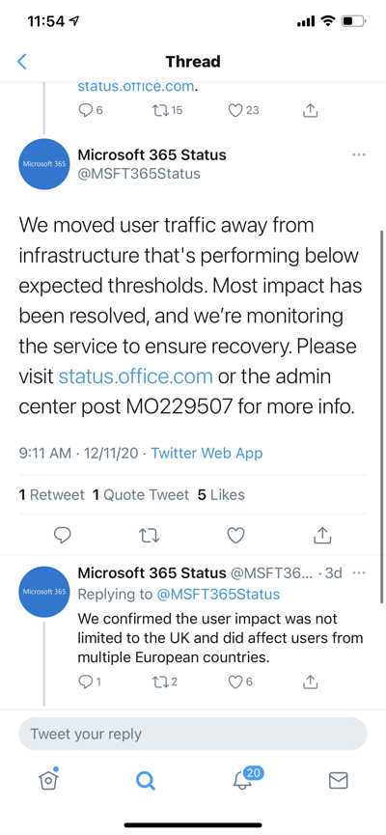
Task: Tap the Tweet your reply field
Action: click(193, 734)
